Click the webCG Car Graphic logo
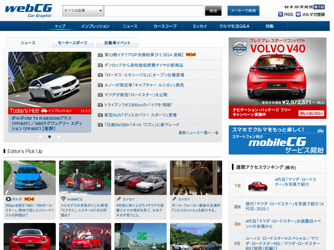Viewport: 334px width, 250px height. click(29, 10)
